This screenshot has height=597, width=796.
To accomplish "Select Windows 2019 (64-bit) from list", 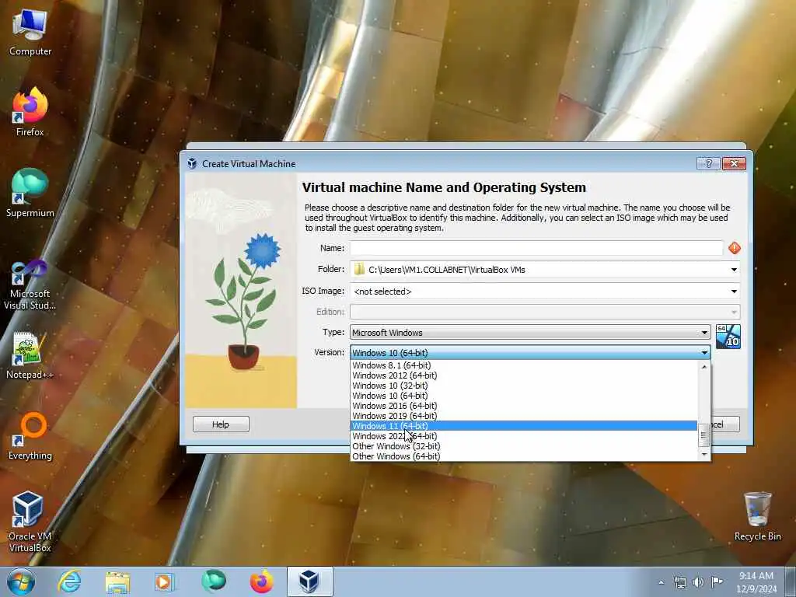I will coord(525,416).
